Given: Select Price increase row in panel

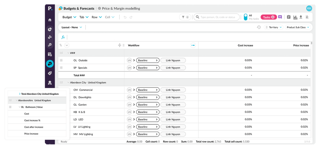Looking at the screenshot, I should tap(37, 133).
